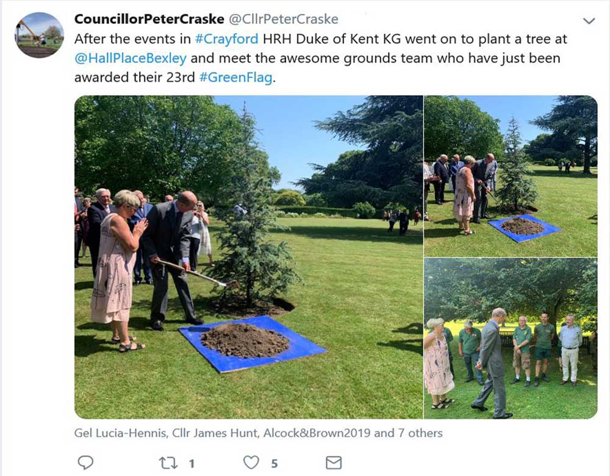Retweet this post using the retweet icon
610x476 pixels.
[168, 463]
